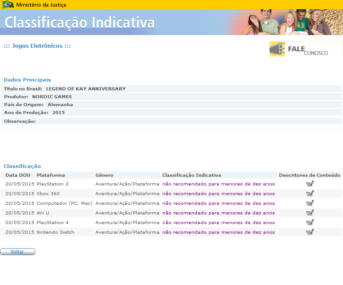Click the Fale Conosco megaphone icon
343x285 pixels.
coord(277,49)
